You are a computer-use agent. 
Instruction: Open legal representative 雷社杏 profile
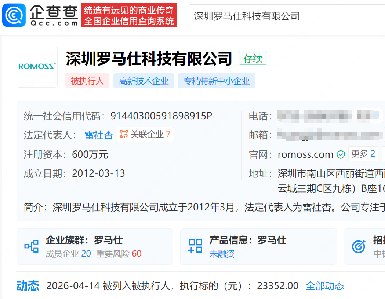coord(99,135)
